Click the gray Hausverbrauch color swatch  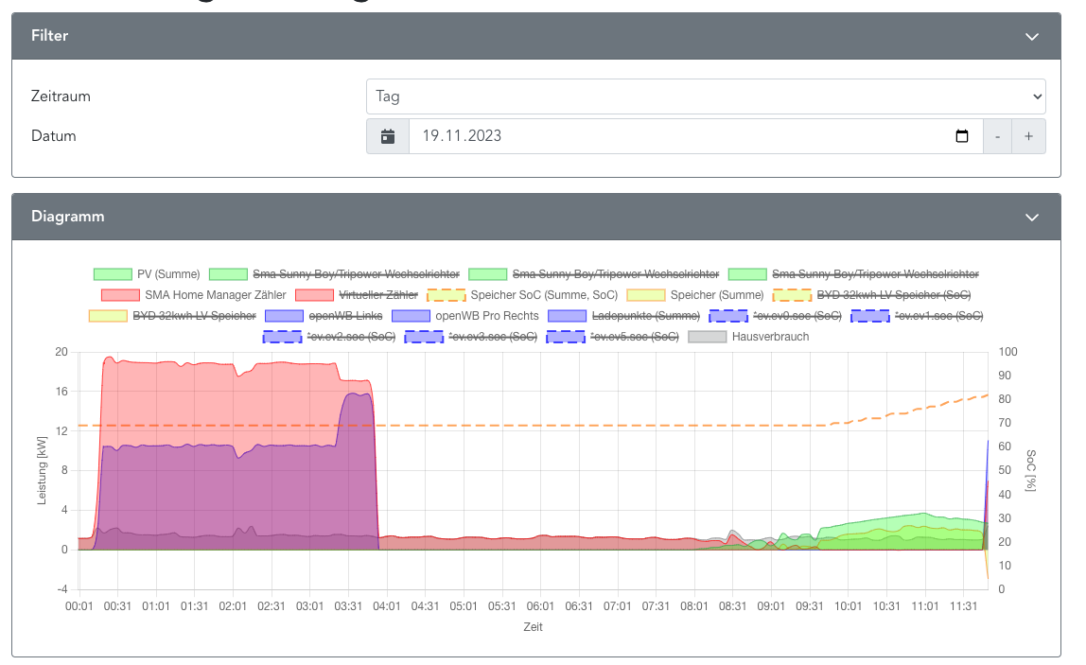click(708, 337)
